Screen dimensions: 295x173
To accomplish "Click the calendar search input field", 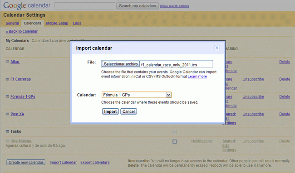I will [x=85, y=6].
